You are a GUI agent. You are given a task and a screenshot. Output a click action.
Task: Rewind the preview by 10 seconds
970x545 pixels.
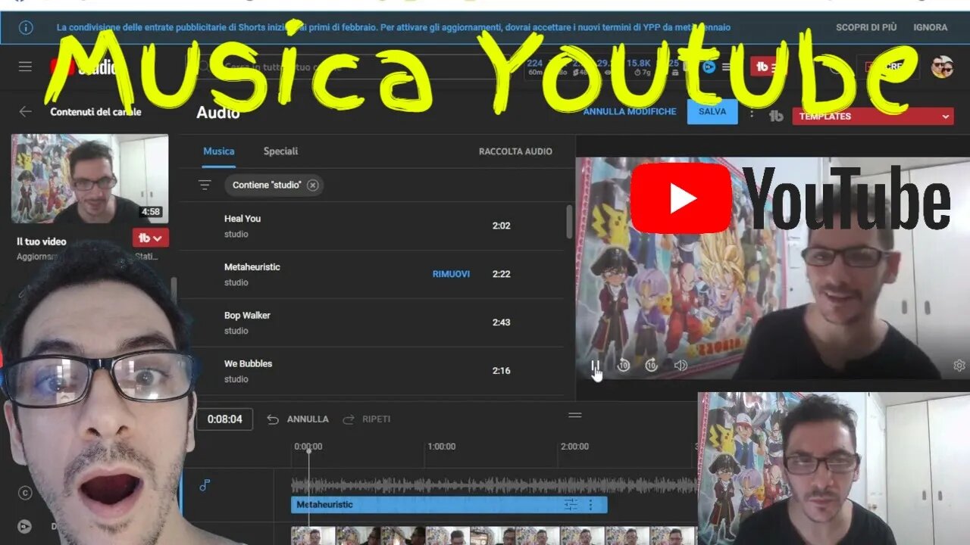pos(623,366)
